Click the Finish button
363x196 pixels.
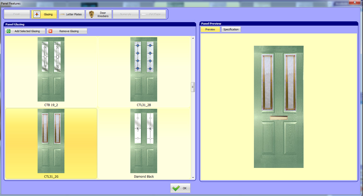click(17, 15)
